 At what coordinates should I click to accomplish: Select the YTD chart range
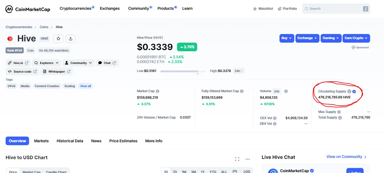213,171
